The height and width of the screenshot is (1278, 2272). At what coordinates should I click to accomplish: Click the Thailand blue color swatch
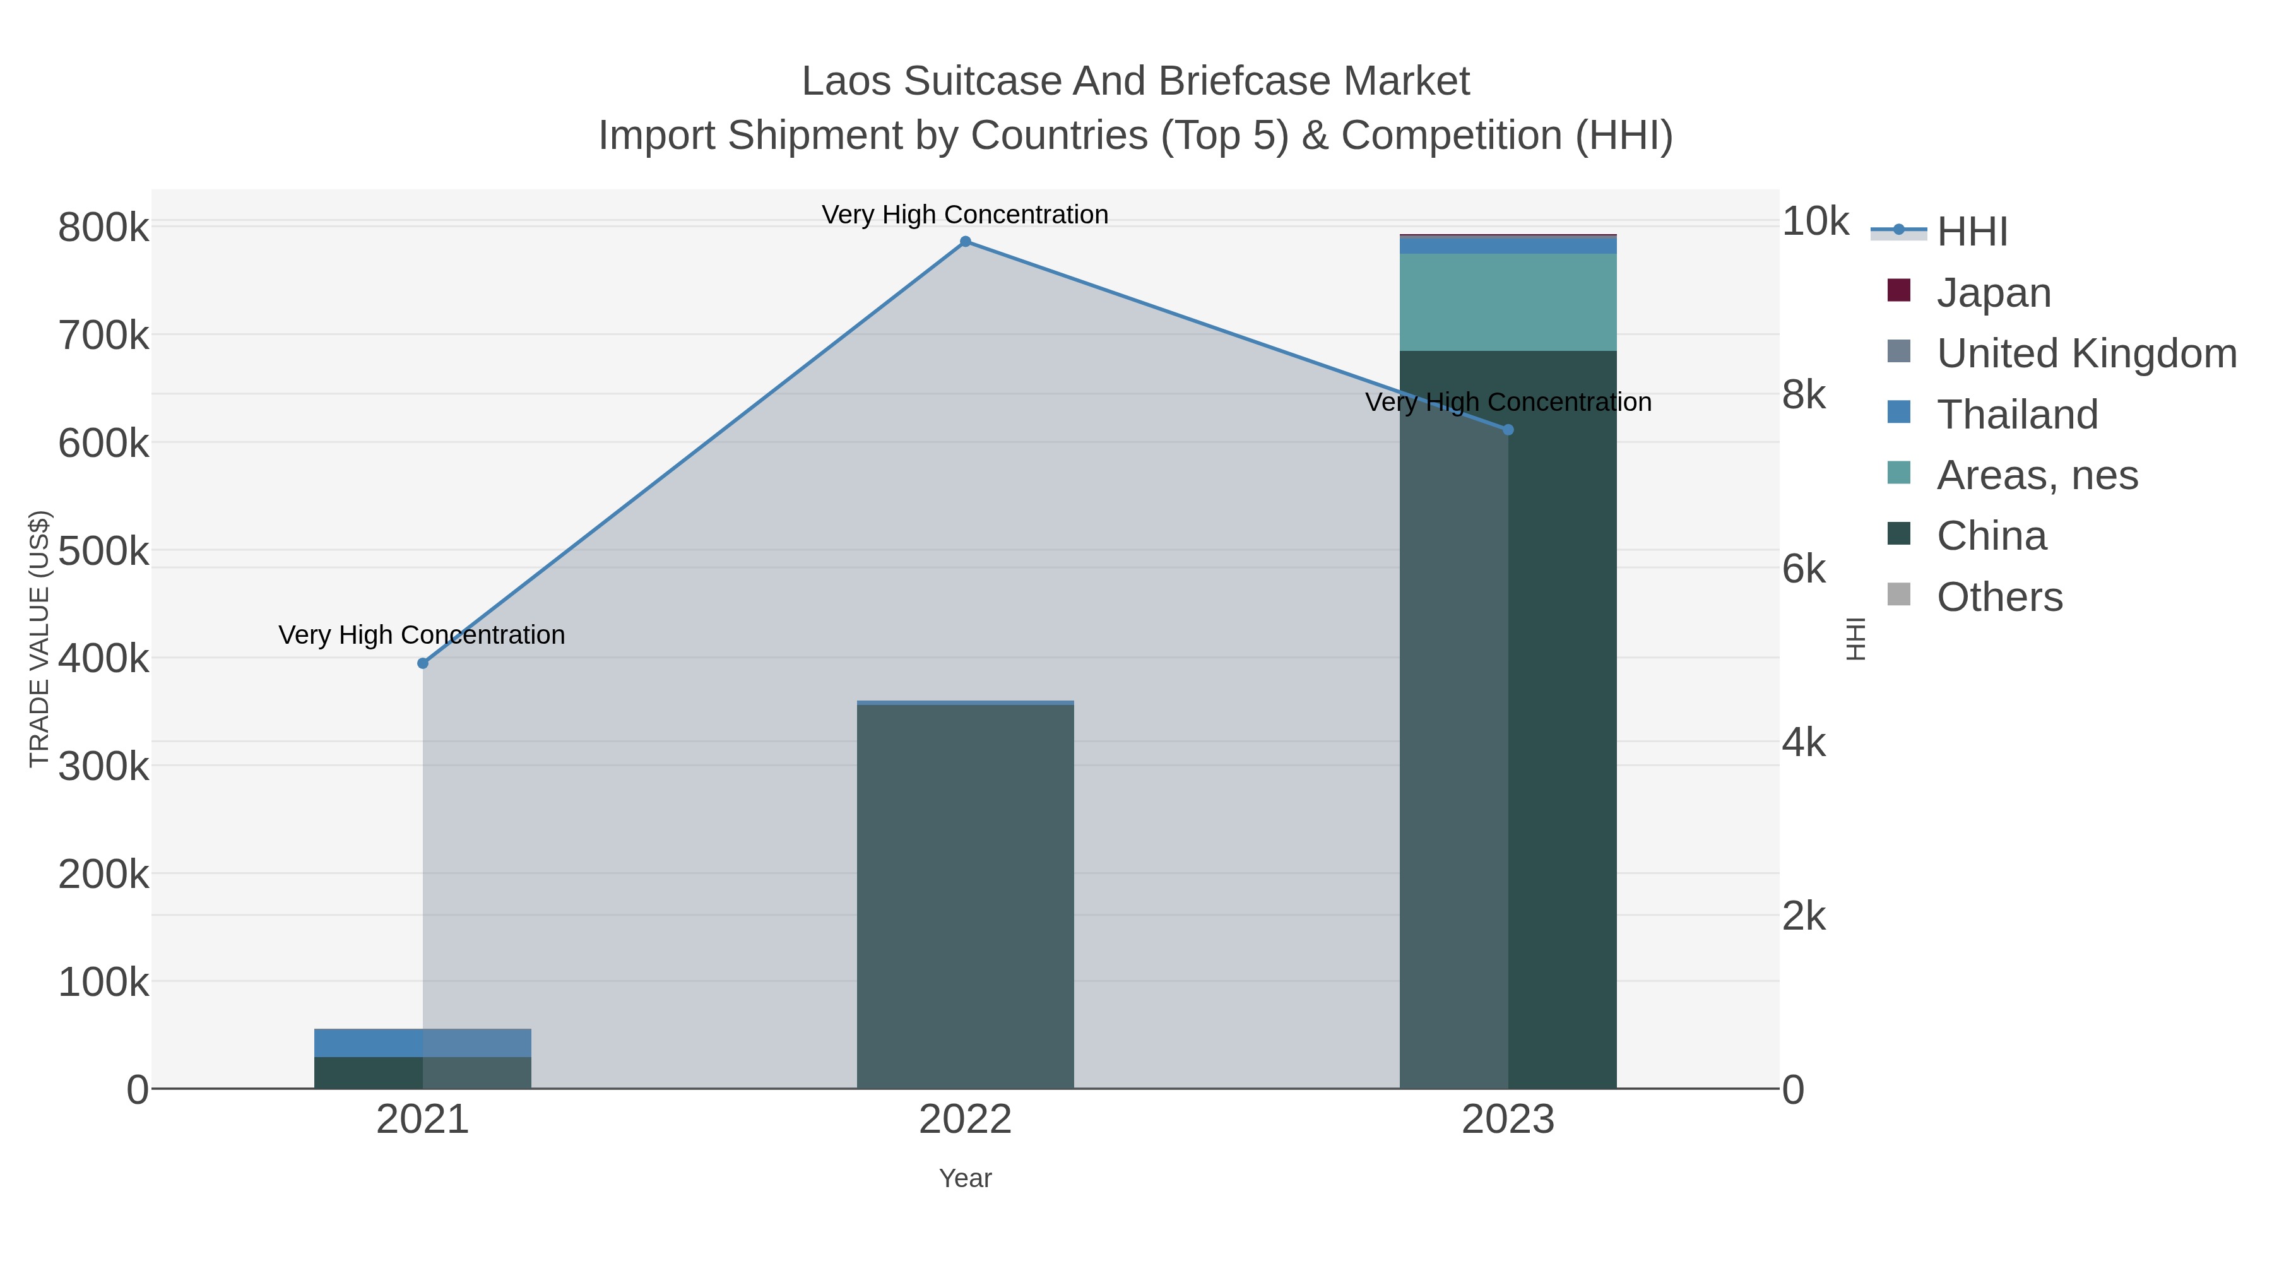point(1899,412)
